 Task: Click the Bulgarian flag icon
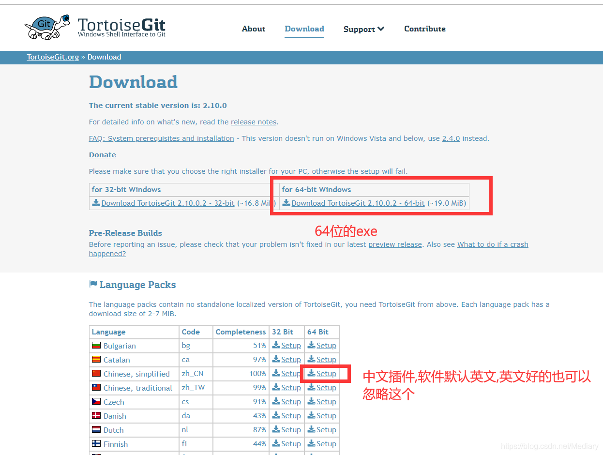click(x=96, y=346)
